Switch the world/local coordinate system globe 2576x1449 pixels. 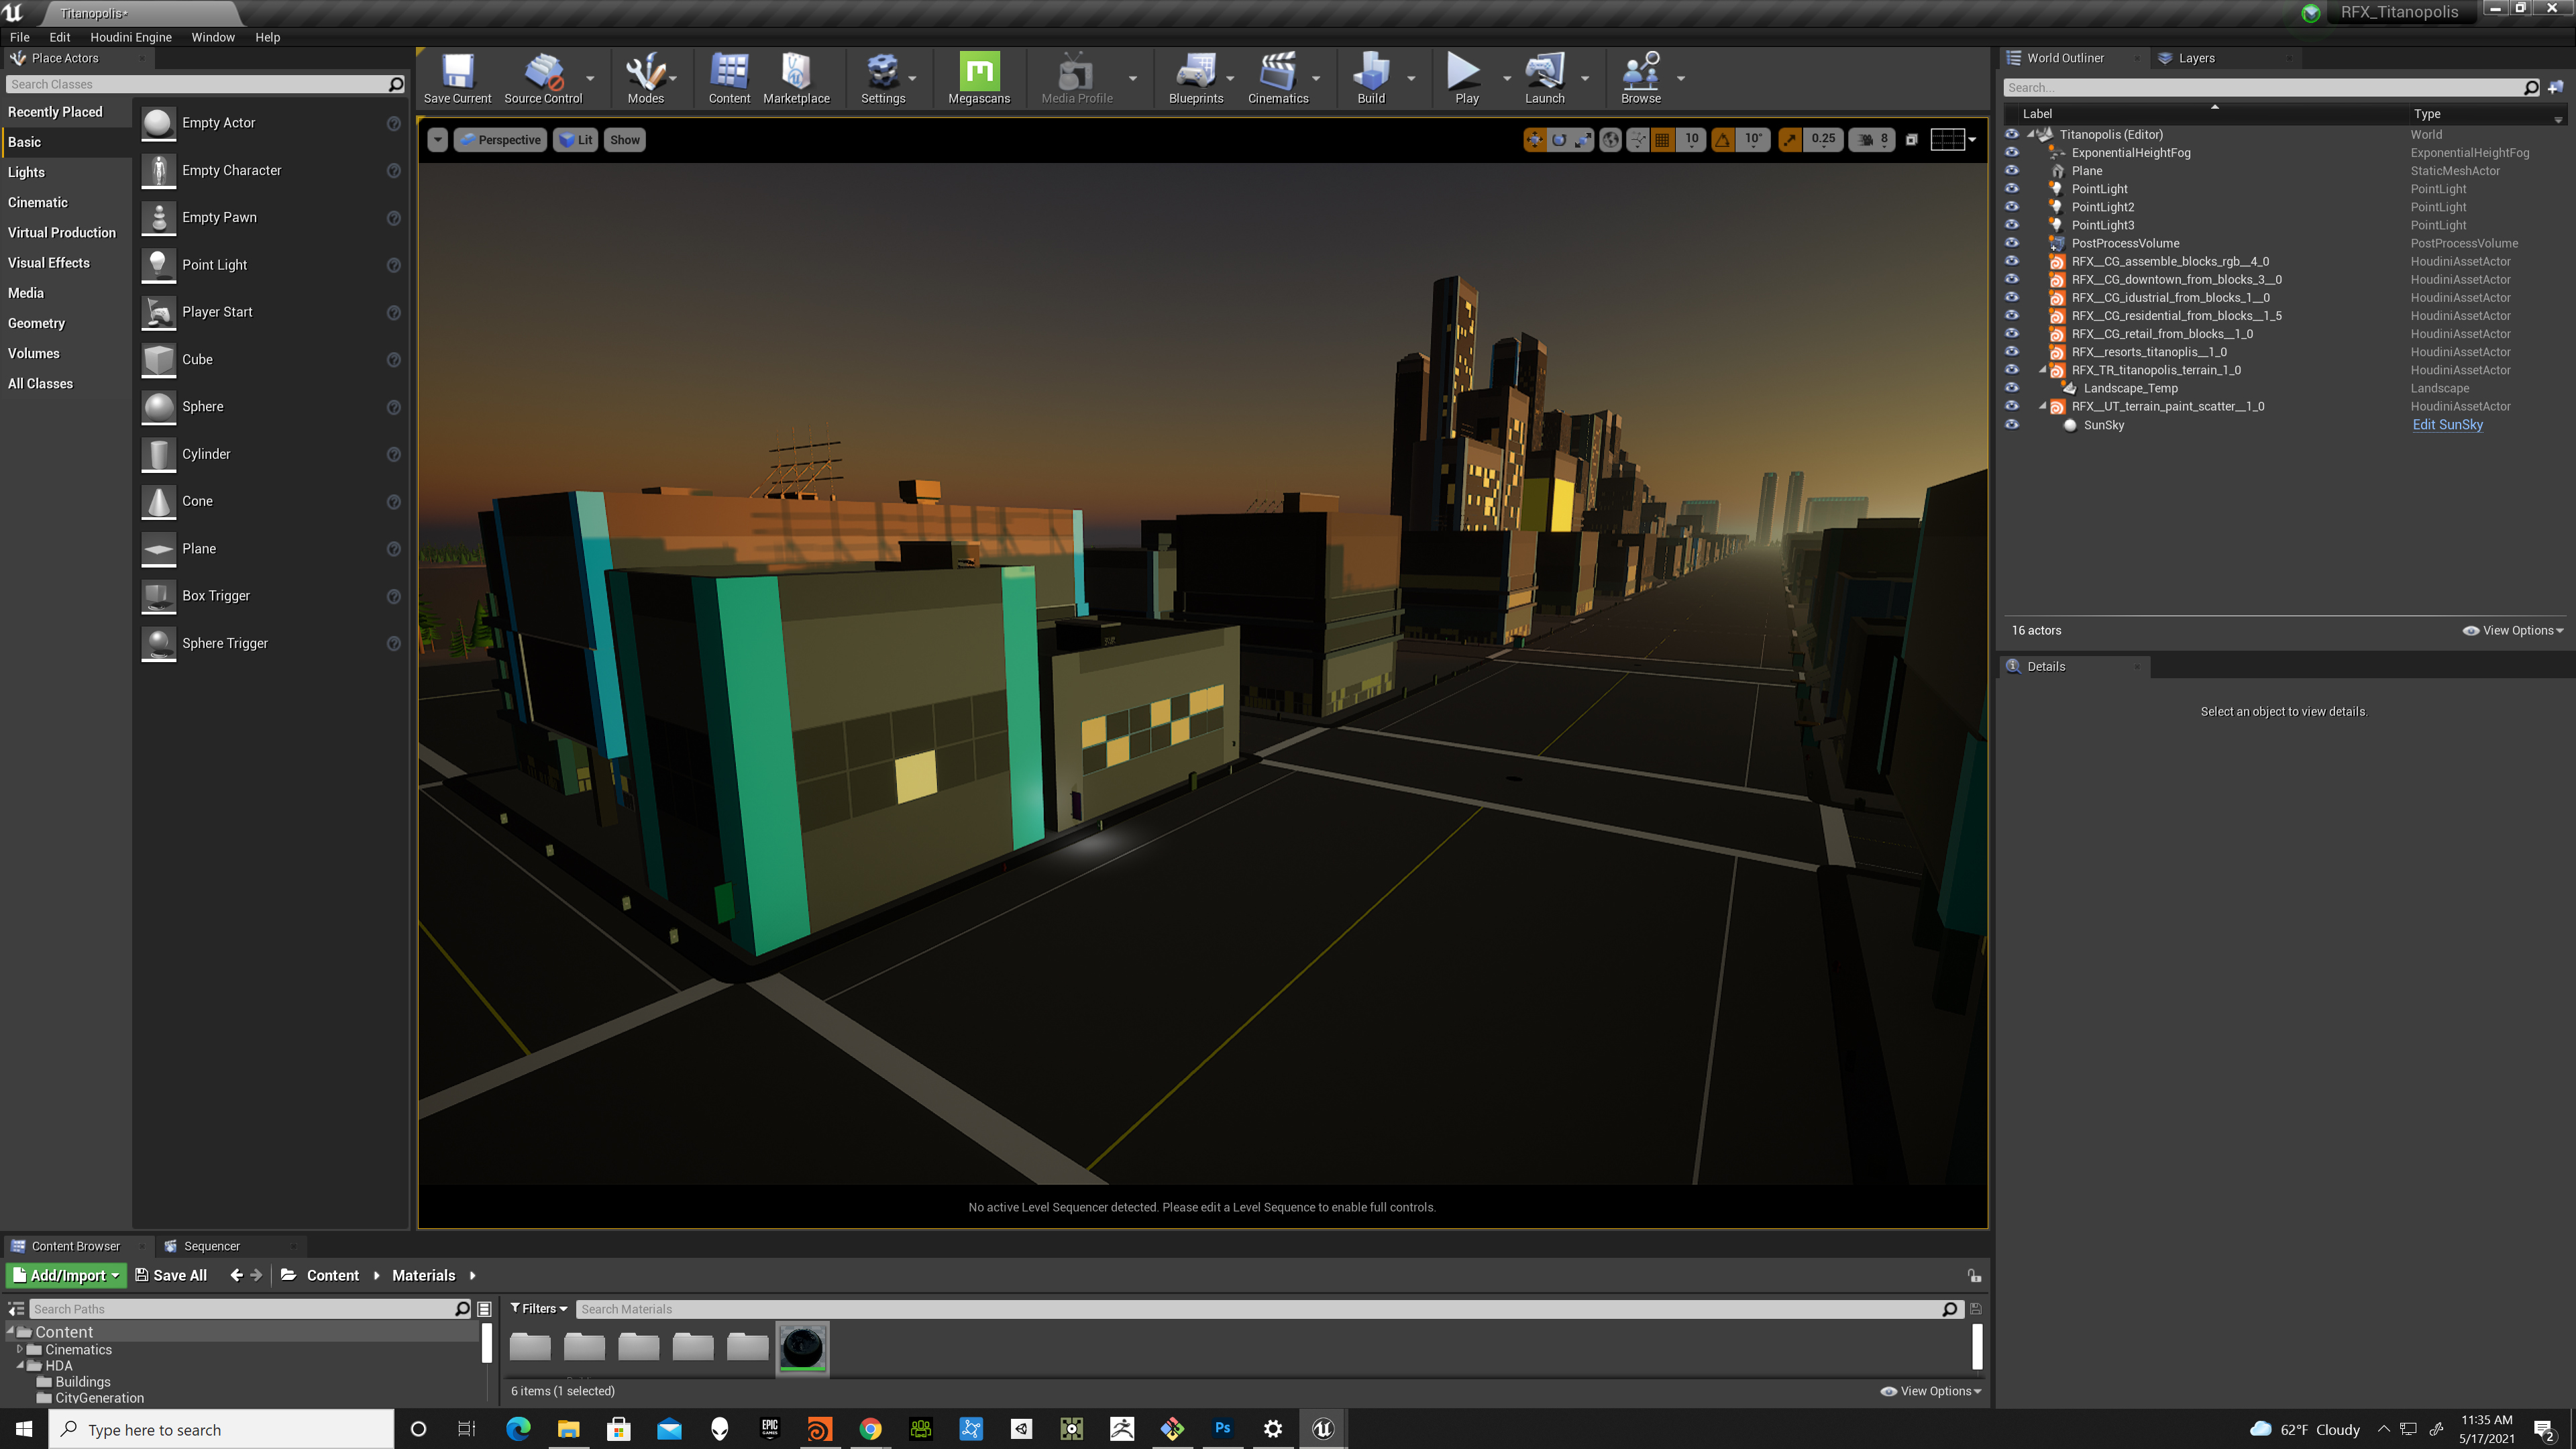[x=1610, y=140]
